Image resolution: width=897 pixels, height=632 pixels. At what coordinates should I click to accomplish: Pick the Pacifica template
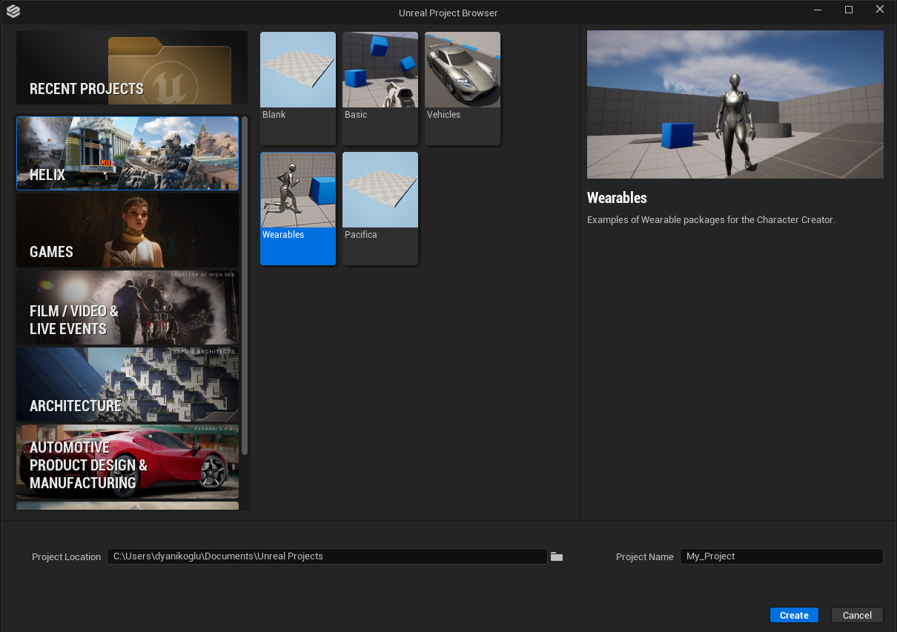point(380,208)
